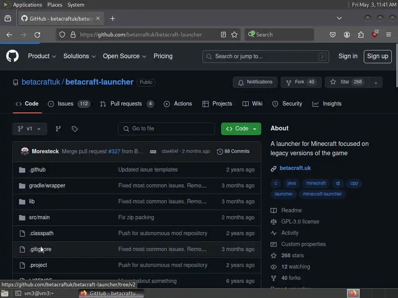Click the padlock site info icon

[x=73, y=35]
